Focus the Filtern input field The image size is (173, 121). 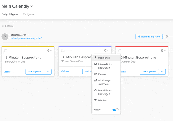click(x=9, y=26)
